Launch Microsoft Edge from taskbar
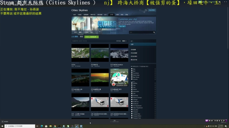 coord(42,126)
